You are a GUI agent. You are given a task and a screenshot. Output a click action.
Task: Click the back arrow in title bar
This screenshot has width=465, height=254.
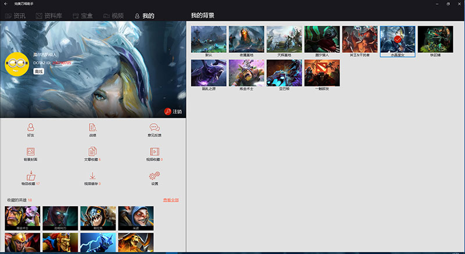[x=6, y=4]
